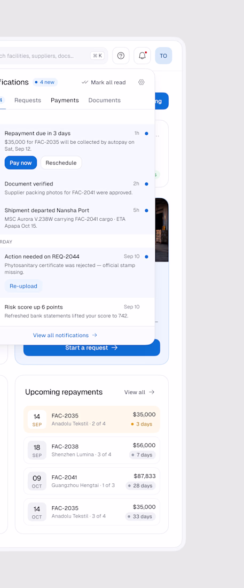The image size is (244, 588).
Task: Open Risk score up 6 points notification
Action: point(76,312)
